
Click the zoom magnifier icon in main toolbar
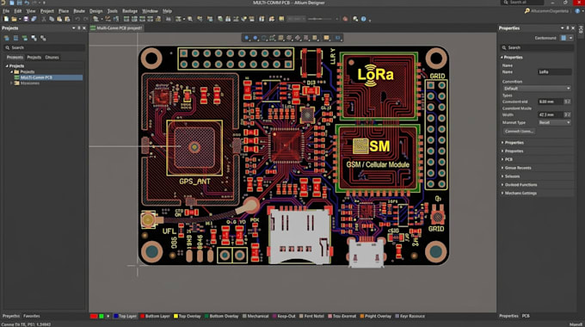coord(190,19)
